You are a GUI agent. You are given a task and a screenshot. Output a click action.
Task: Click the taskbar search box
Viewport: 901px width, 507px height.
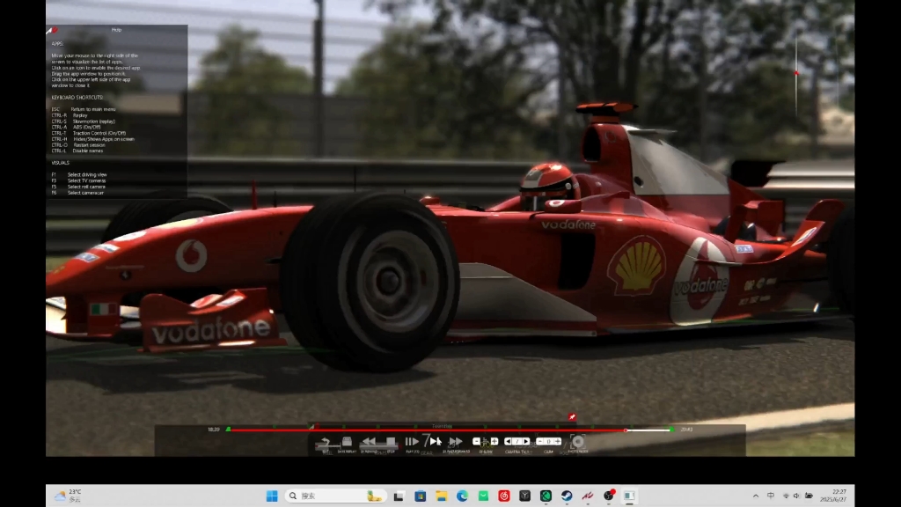click(335, 496)
